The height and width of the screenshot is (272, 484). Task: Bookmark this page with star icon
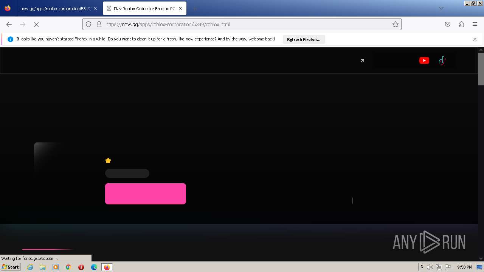click(x=396, y=24)
